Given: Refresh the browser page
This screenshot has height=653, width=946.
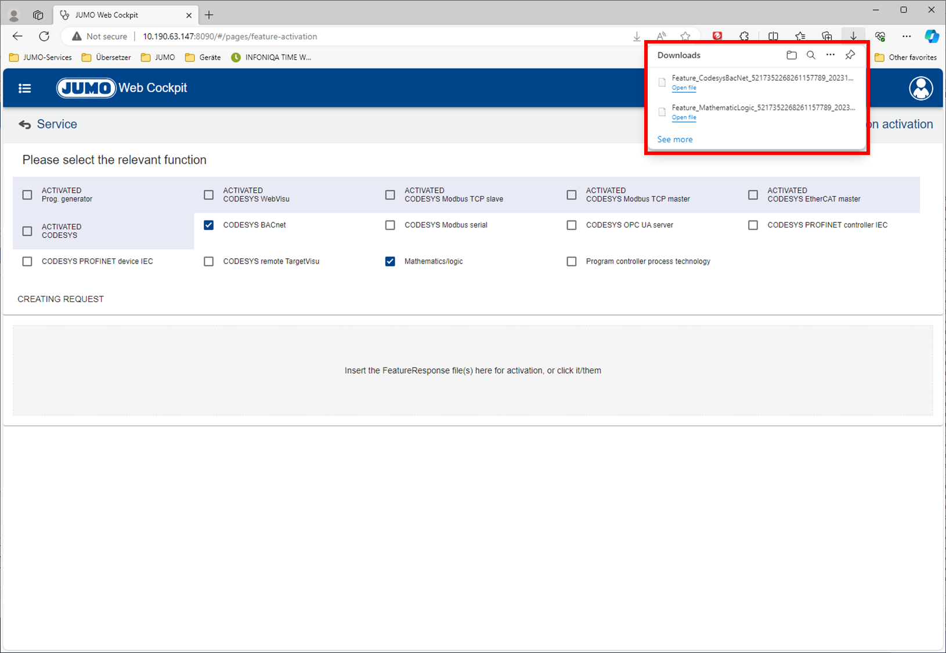Looking at the screenshot, I should coord(44,36).
